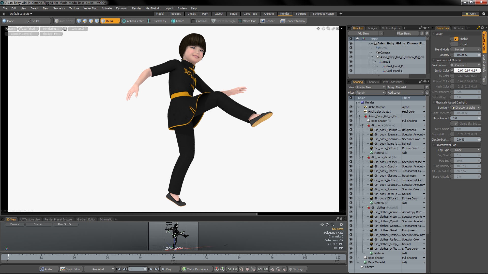Step to next frame

[x=150, y=269]
